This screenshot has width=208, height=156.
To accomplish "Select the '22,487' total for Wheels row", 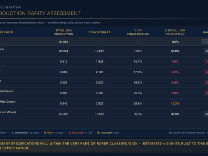I will (x=64, y=114).
